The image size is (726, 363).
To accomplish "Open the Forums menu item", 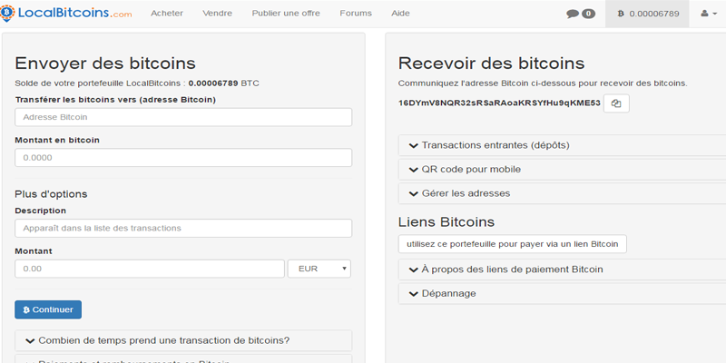I will (356, 14).
